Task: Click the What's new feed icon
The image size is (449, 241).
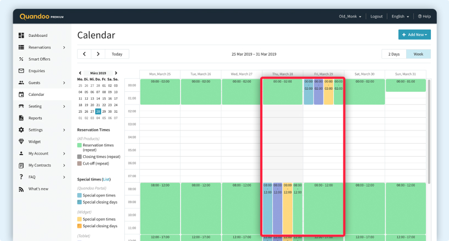Action: pyautogui.click(x=21, y=189)
